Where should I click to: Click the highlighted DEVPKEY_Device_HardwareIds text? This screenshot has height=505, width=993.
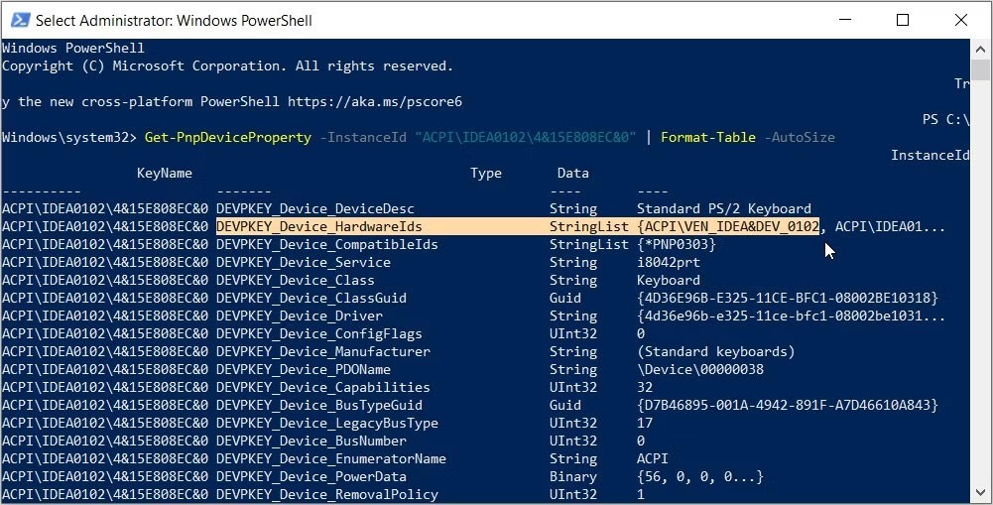(318, 227)
